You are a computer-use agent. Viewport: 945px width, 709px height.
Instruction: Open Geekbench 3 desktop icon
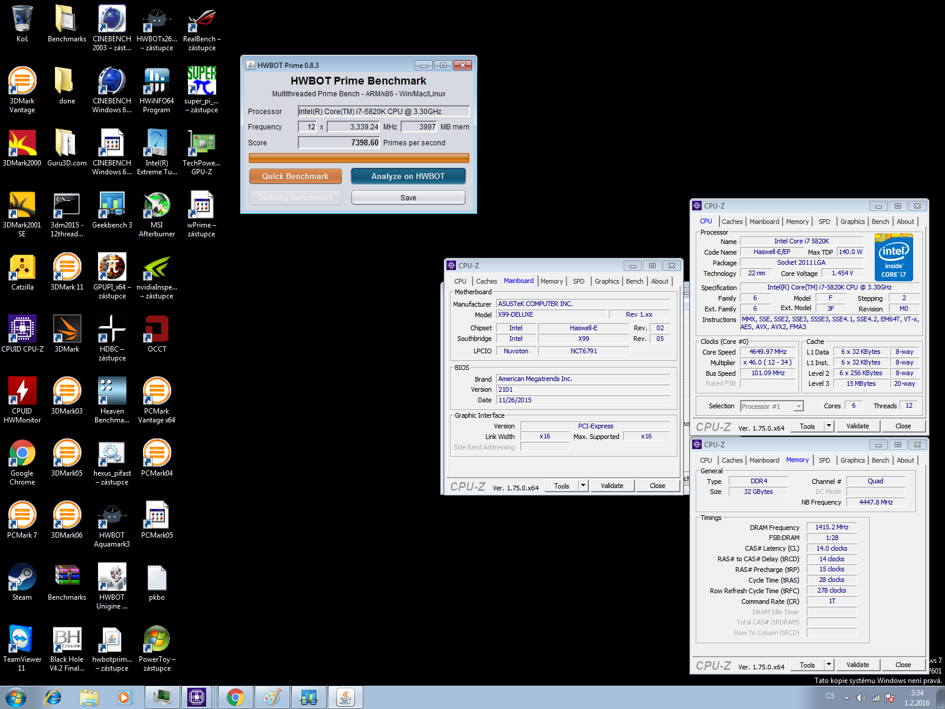(x=112, y=210)
